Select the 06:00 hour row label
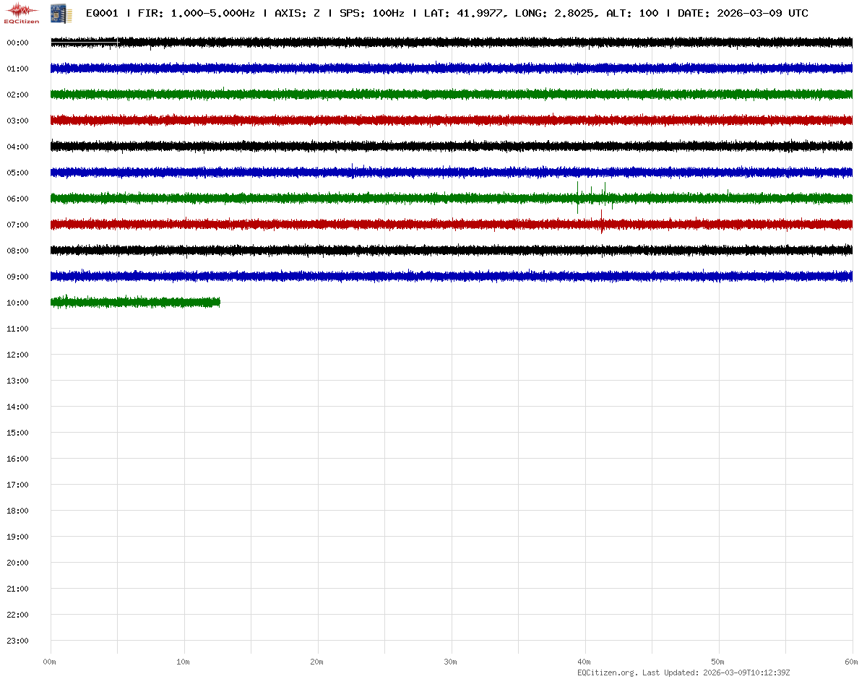 pos(17,199)
